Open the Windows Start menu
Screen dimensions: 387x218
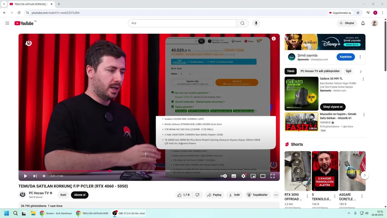pyautogui.click(x=6, y=213)
